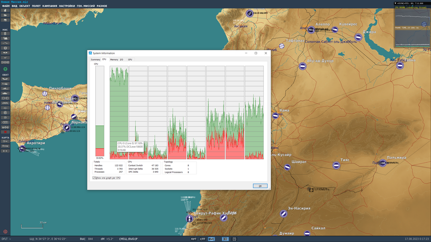Open the НАСТРОЙКИ menu
The height and width of the screenshot is (242, 431).
(x=66, y=6)
